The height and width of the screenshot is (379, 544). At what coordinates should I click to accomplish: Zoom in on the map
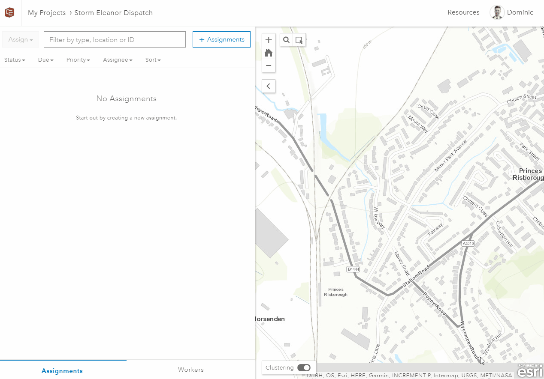point(269,40)
